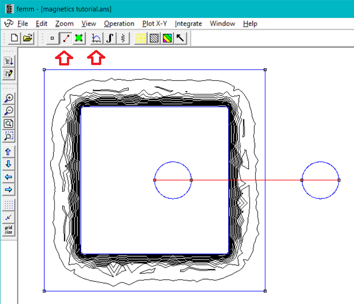Open the Plot X-Y menu
The height and width of the screenshot is (304, 354).
click(x=155, y=23)
